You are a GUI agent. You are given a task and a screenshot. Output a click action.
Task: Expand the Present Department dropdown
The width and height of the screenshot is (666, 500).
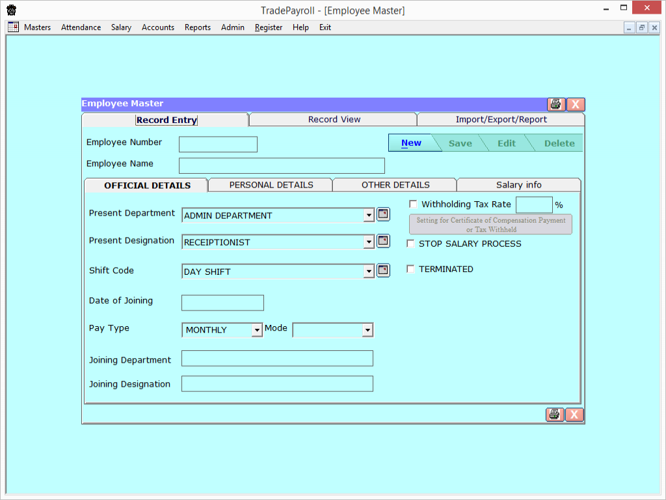click(369, 215)
